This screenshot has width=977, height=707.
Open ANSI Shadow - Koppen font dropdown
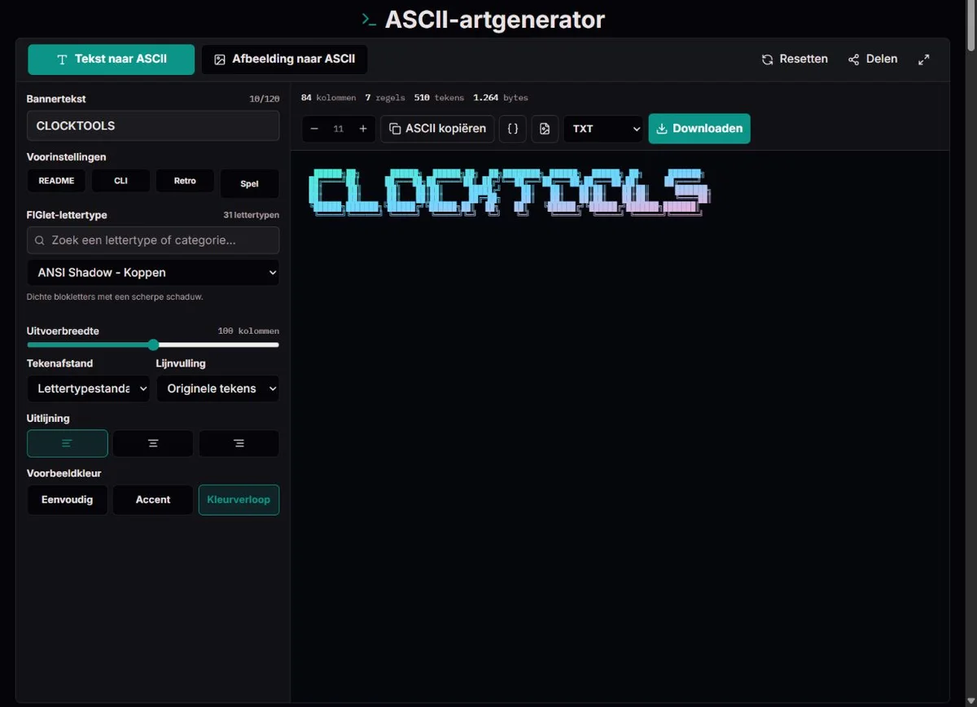pos(153,273)
